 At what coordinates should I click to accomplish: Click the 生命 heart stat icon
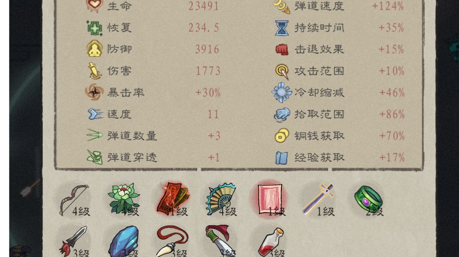click(x=95, y=6)
